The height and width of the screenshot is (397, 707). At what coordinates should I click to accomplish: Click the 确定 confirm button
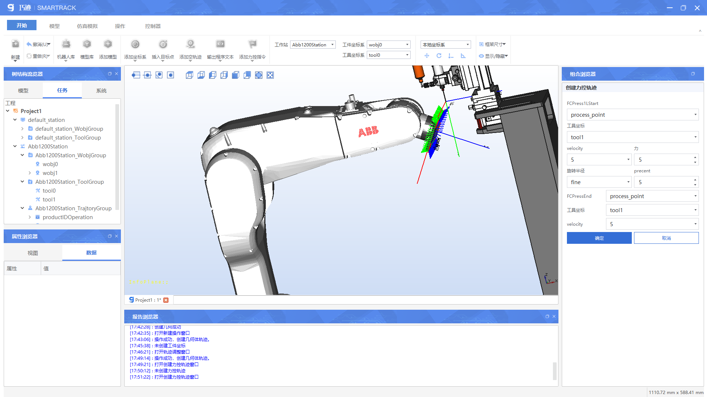click(599, 238)
